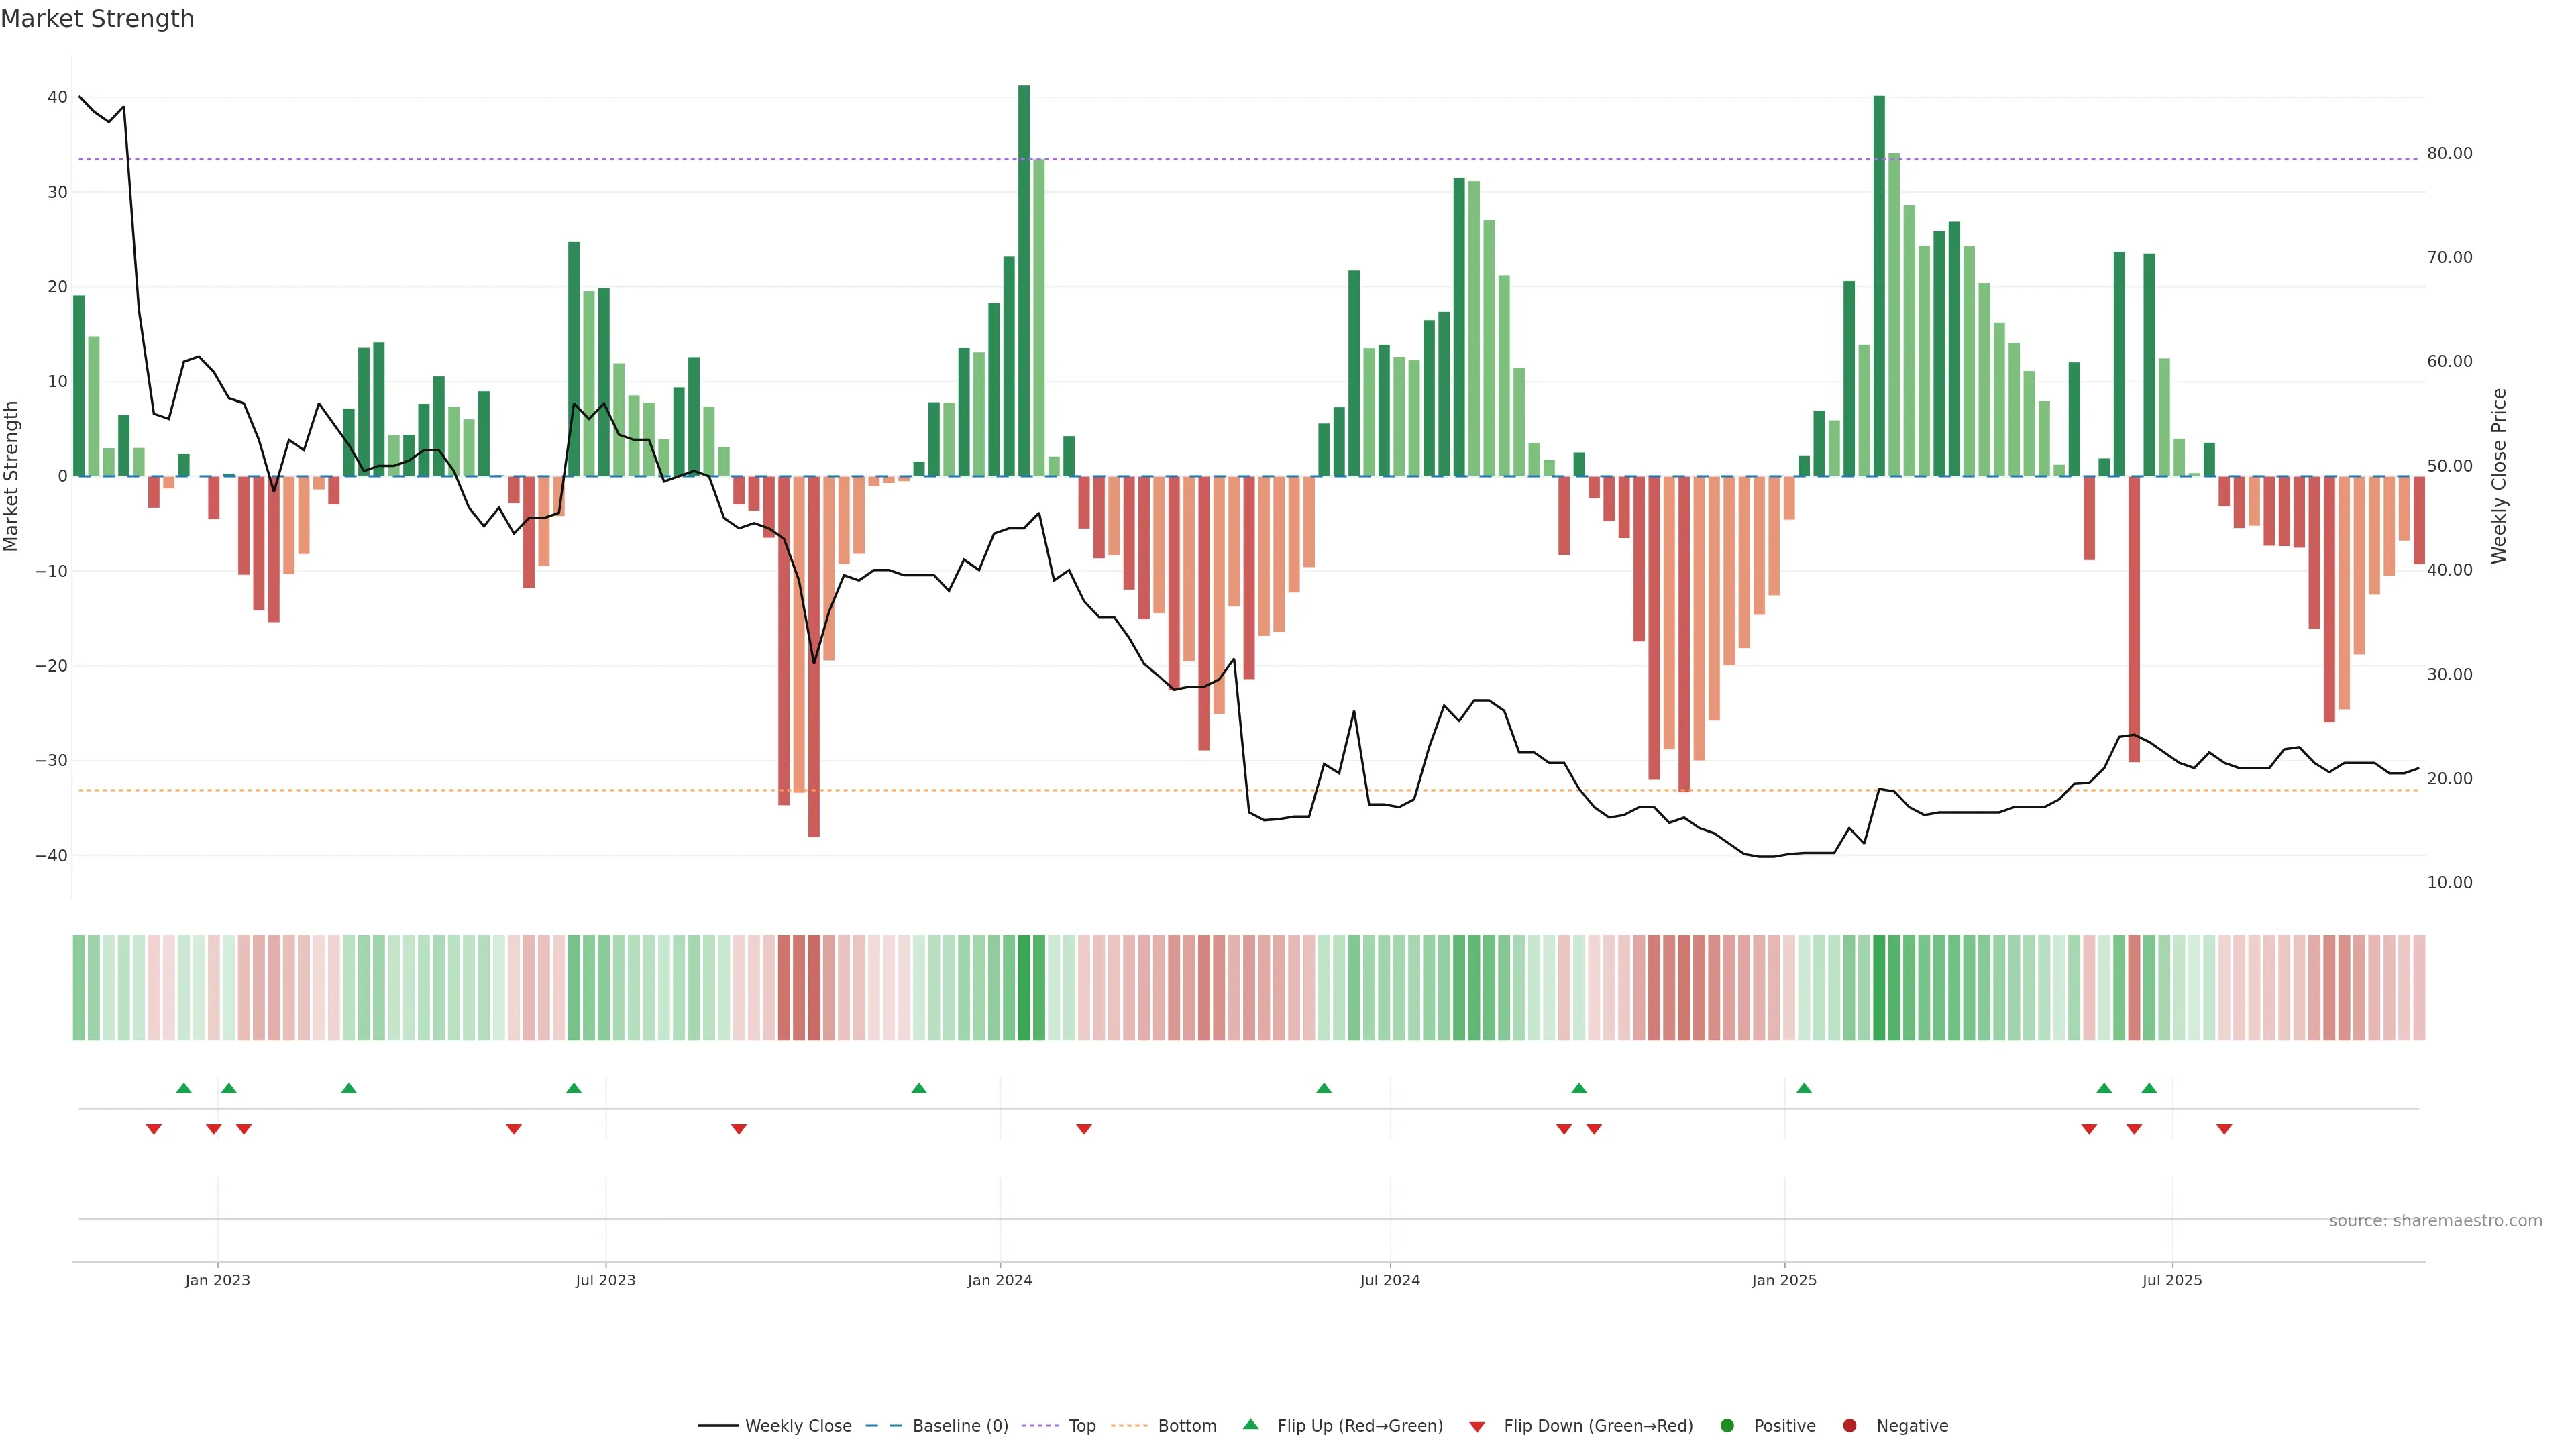Click the flip-up triangle nearest Jan 2025
Image resolution: width=2576 pixels, height=1449 pixels.
point(1804,1088)
